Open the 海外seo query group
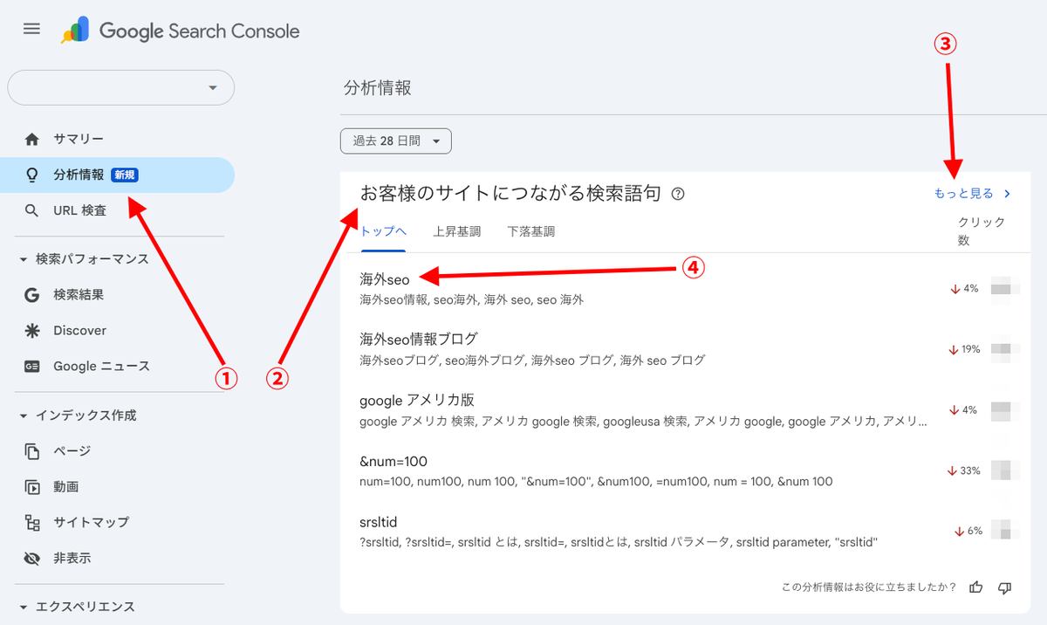Image resolution: width=1047 pixels, height=625 pixels. (384, 279)
